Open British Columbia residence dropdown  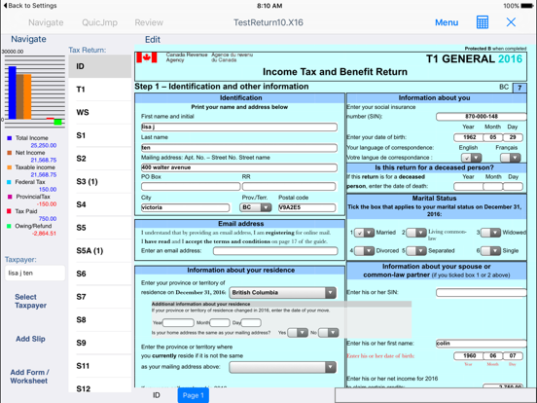pos(282,293)
